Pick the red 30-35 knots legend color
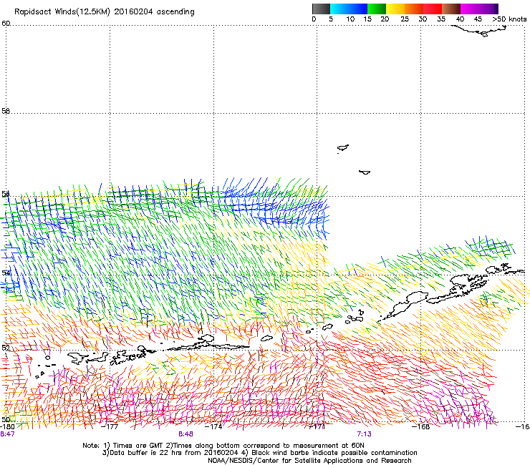This screenshot has width=530, height=465. [x=433, y=9]
